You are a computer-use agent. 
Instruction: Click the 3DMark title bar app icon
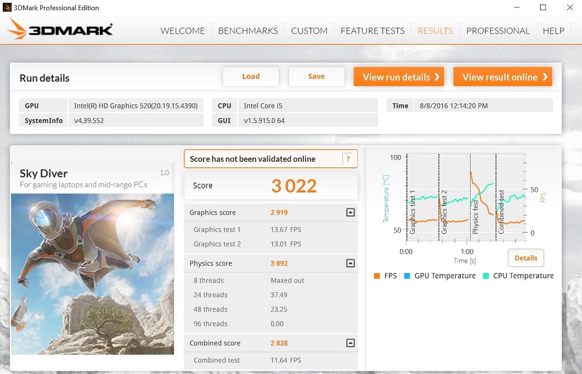tap(7, 7)
